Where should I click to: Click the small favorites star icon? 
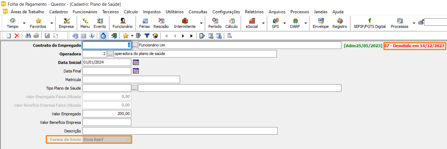point(125,36)
